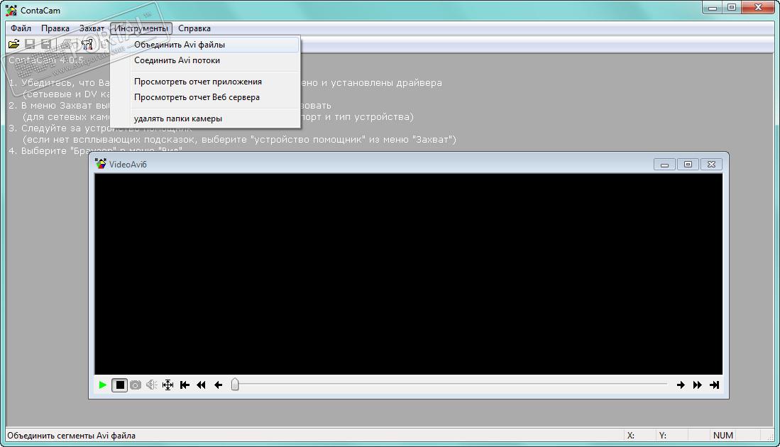Select Объединить Avi файлы menu item
The width and height of the screenshot is (780, 447).
[205, 45]
